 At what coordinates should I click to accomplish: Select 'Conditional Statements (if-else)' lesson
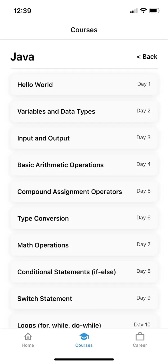84,272
